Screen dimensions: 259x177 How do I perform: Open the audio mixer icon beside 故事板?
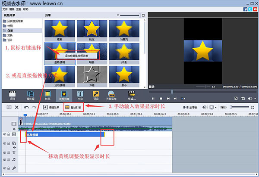pyautogui.click(x=205, y=107)
